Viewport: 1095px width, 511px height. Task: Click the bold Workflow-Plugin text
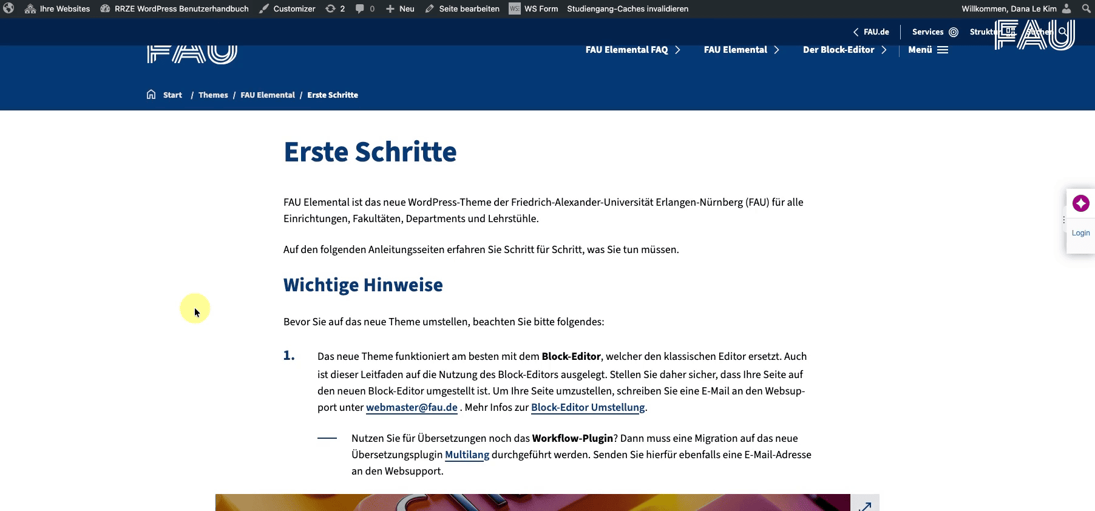[x=572, y=438]
